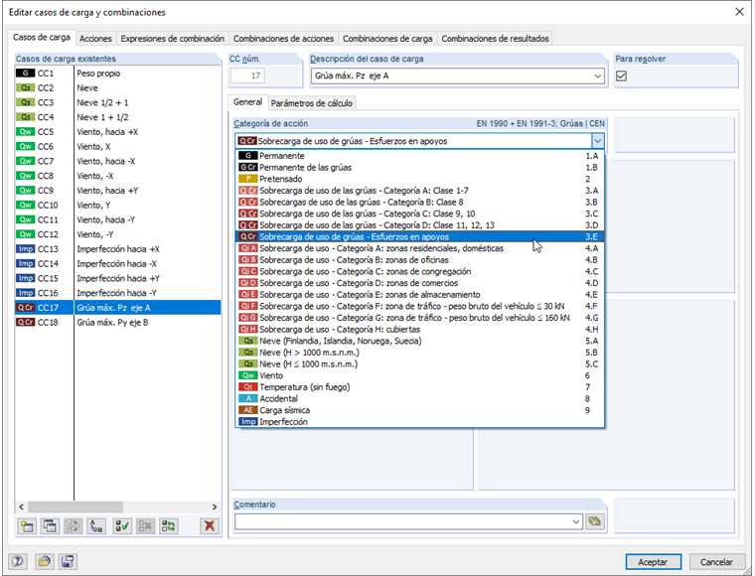Select Sobrecargas de grúas Categoría B: Clase 8

420,203
